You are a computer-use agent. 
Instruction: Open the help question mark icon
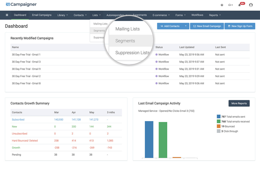[222, 5]
